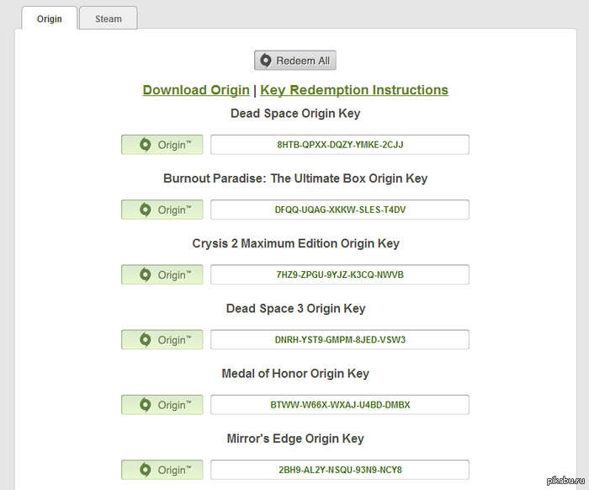The width and height of the screenshot is (589, 490).
Task: Select the Burnout Paradise key field DFQQ-UQAG
Action: point(339,210)
